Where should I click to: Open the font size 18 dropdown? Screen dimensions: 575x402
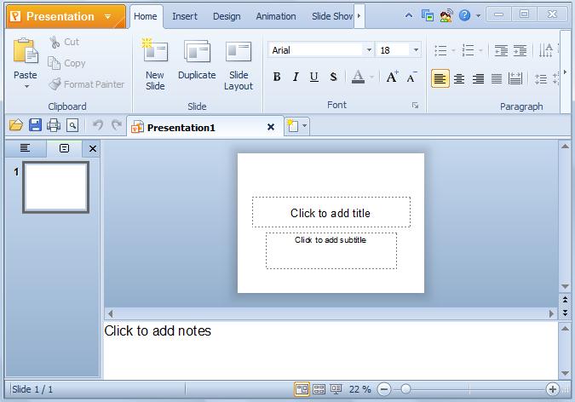point(416,50)
